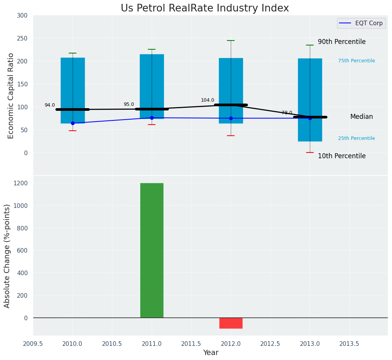Click the Median annotation text

coord(361,117)
